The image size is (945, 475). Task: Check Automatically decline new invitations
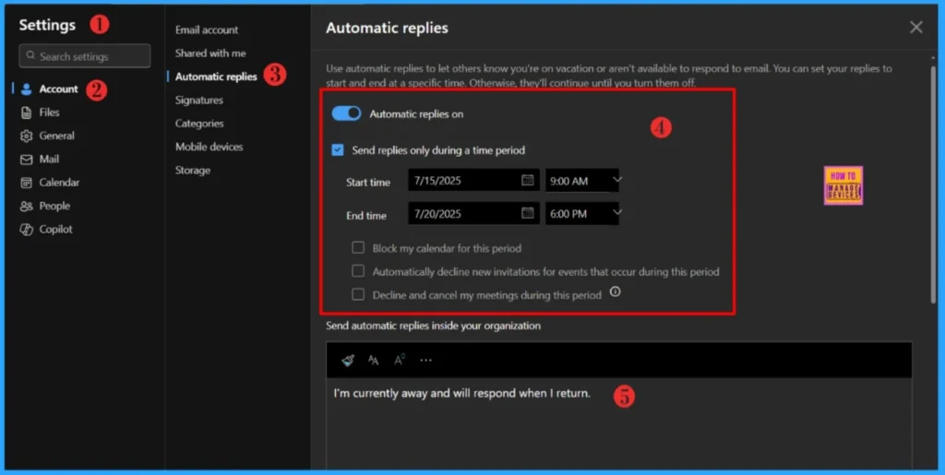358,271
